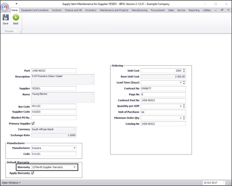The width and height of the screenshot is (232, 186).
Task: Click the Page No field
Action: point(163,94)
